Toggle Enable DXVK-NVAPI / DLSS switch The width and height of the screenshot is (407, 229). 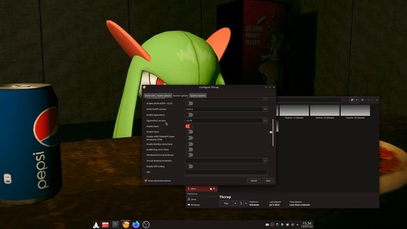(190, 103)
